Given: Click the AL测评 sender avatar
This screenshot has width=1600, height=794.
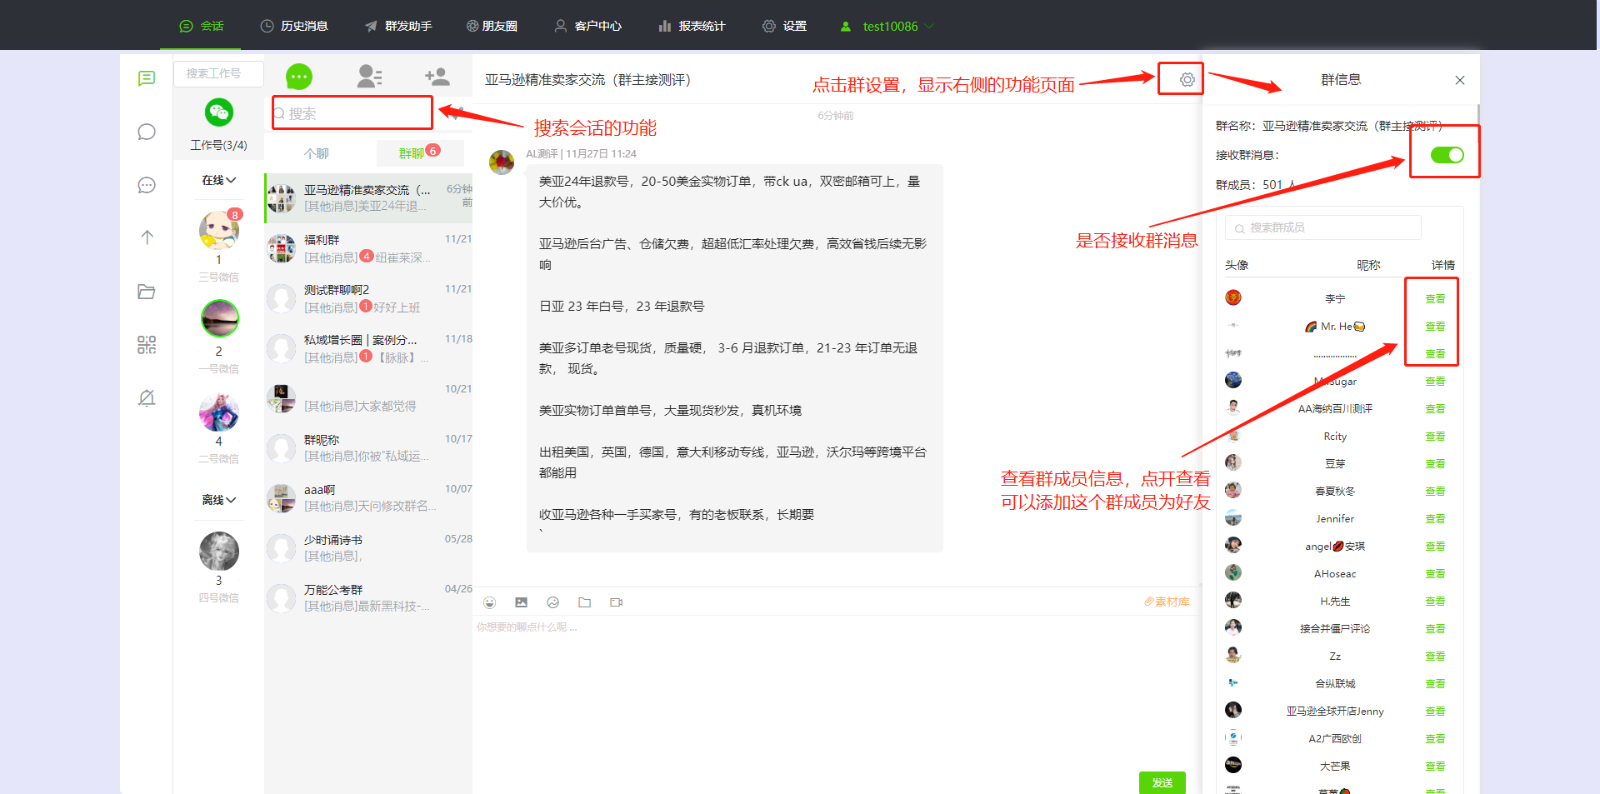Looking at the screenshot, I should 502,162.
